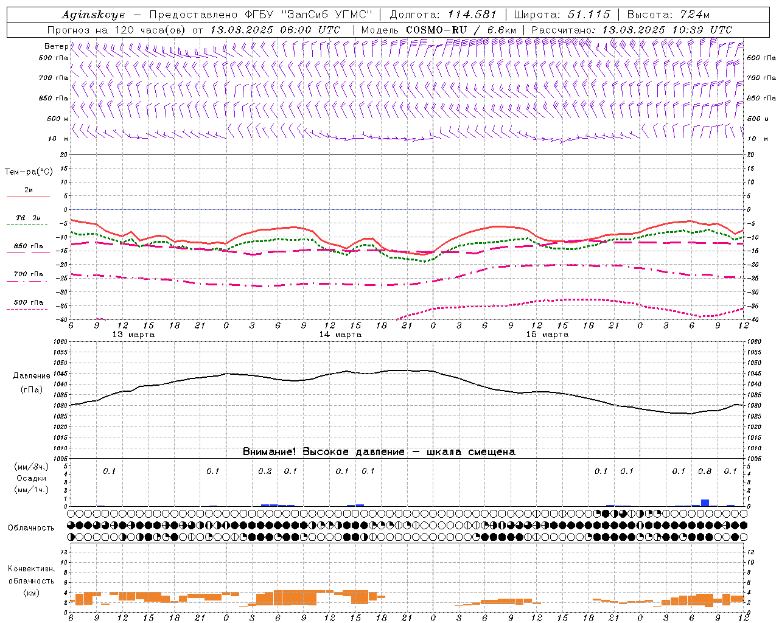Screen dimensions: 779x623
Task: Click dotted pink line sample under "500 гПа" legend
Action: [x=28, y=309]
